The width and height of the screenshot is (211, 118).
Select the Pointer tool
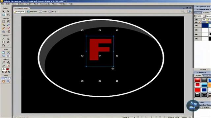pyautogui.click(x=3, y=11)
